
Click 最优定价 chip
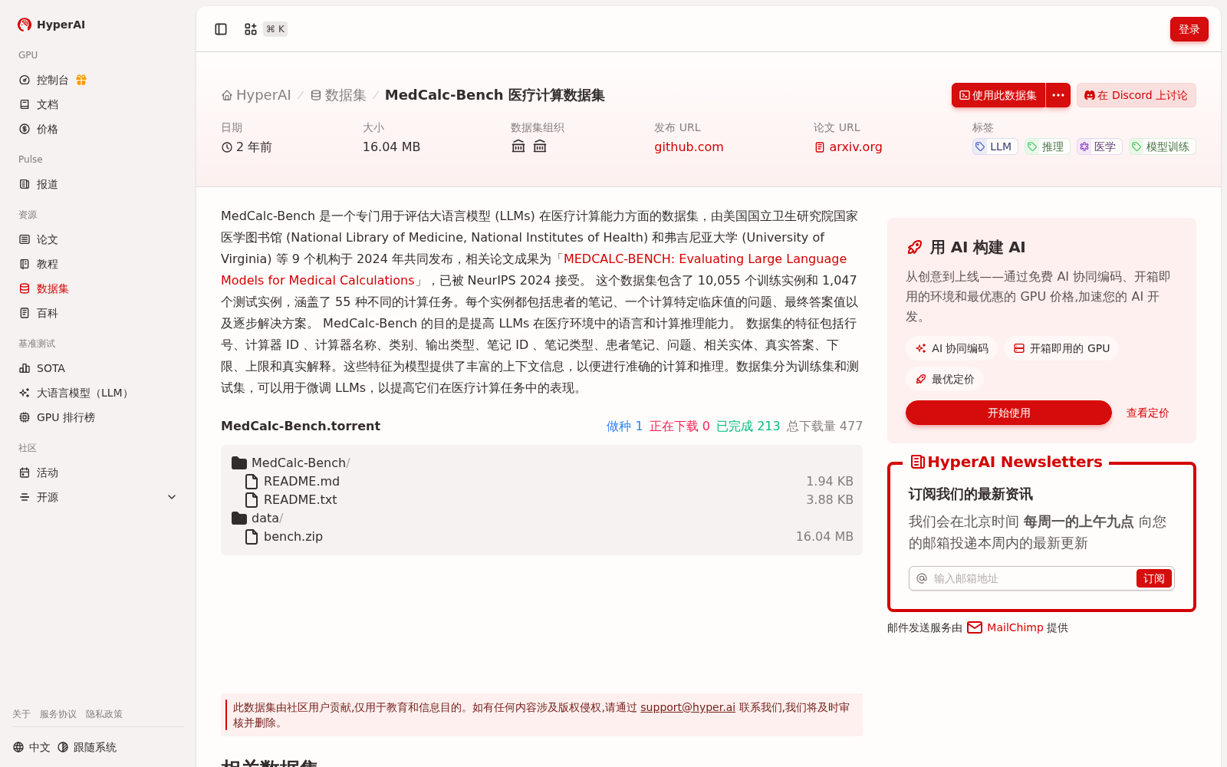[945, 379]
